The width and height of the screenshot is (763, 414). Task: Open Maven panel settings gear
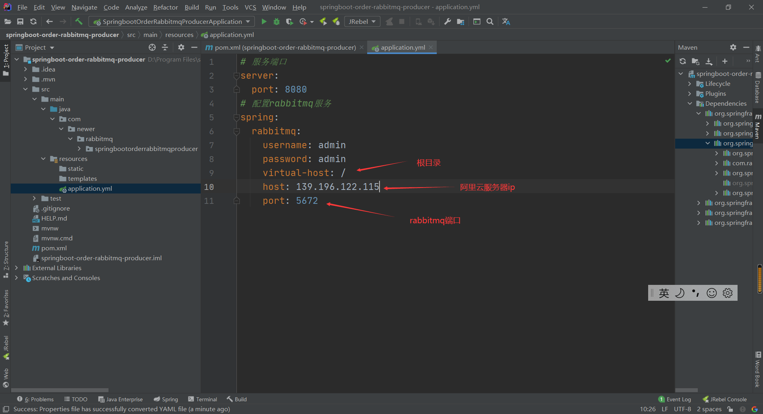pyautogui.click(x=733, y=47)
